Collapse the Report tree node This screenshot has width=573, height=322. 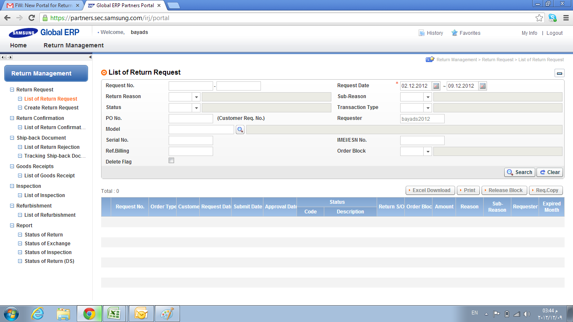click(12, 226)
